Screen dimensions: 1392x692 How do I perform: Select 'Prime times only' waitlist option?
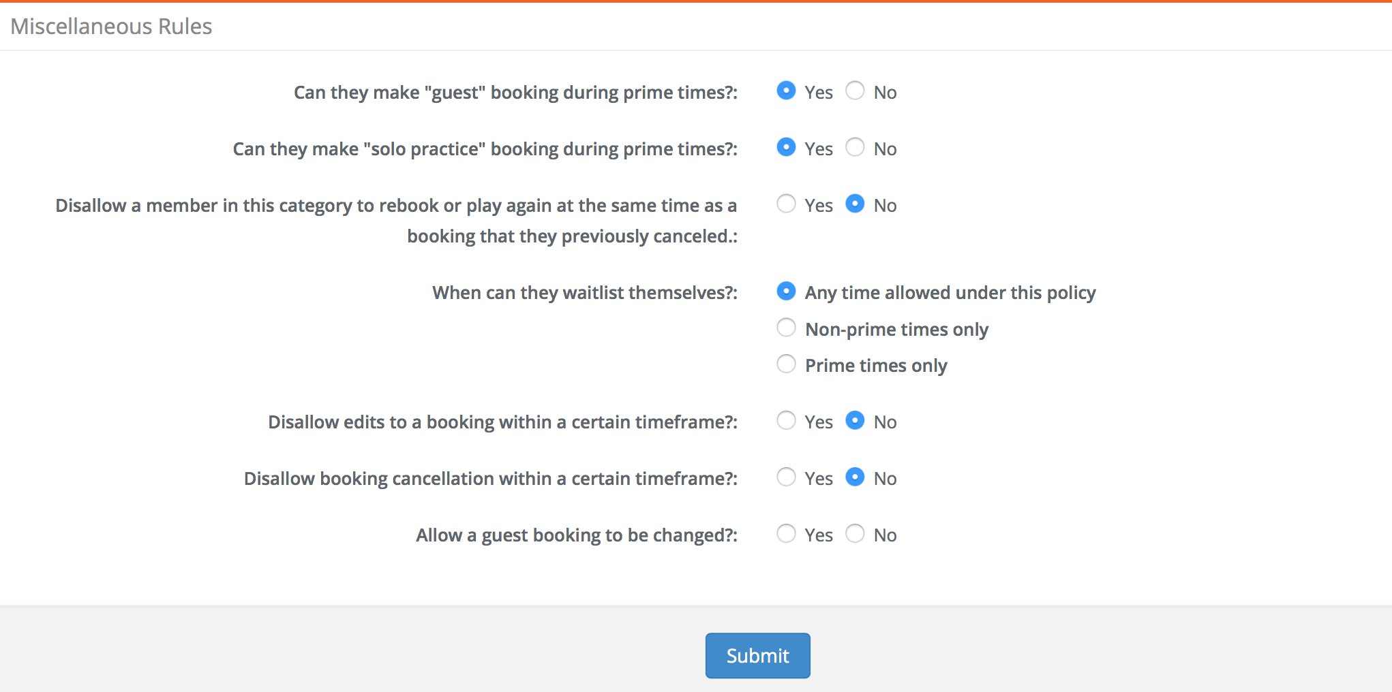786,364
